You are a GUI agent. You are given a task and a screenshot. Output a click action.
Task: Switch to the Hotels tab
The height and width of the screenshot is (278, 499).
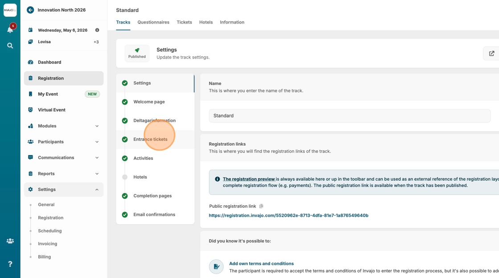click(x=206, y=22)
